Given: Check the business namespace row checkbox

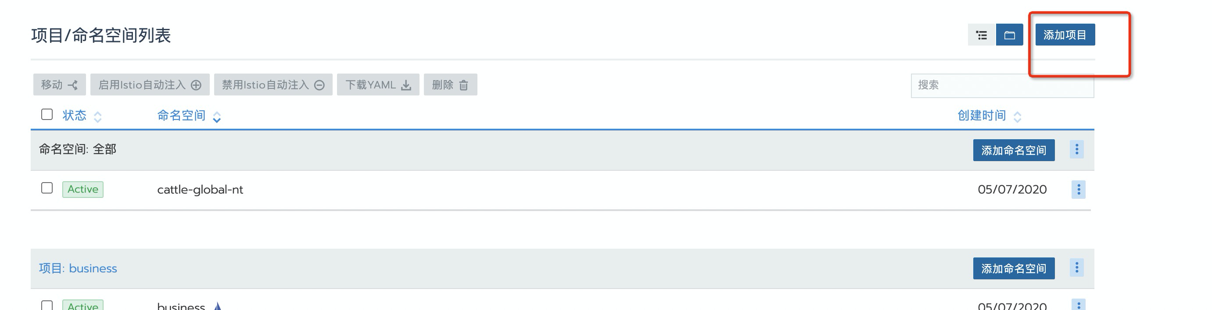Looking at the screenshot, I should [x=47, y=305].
